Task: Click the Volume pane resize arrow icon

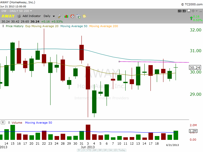Action: coord(9,123)
